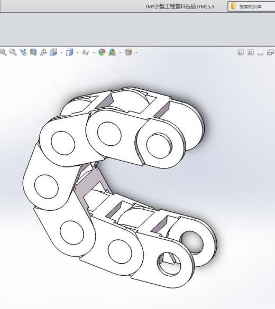Image resolution: width=275 pixels, height=309 pixels.
Task: Open Edit Appearance color wheel
Action: click(x=102, y=52)
